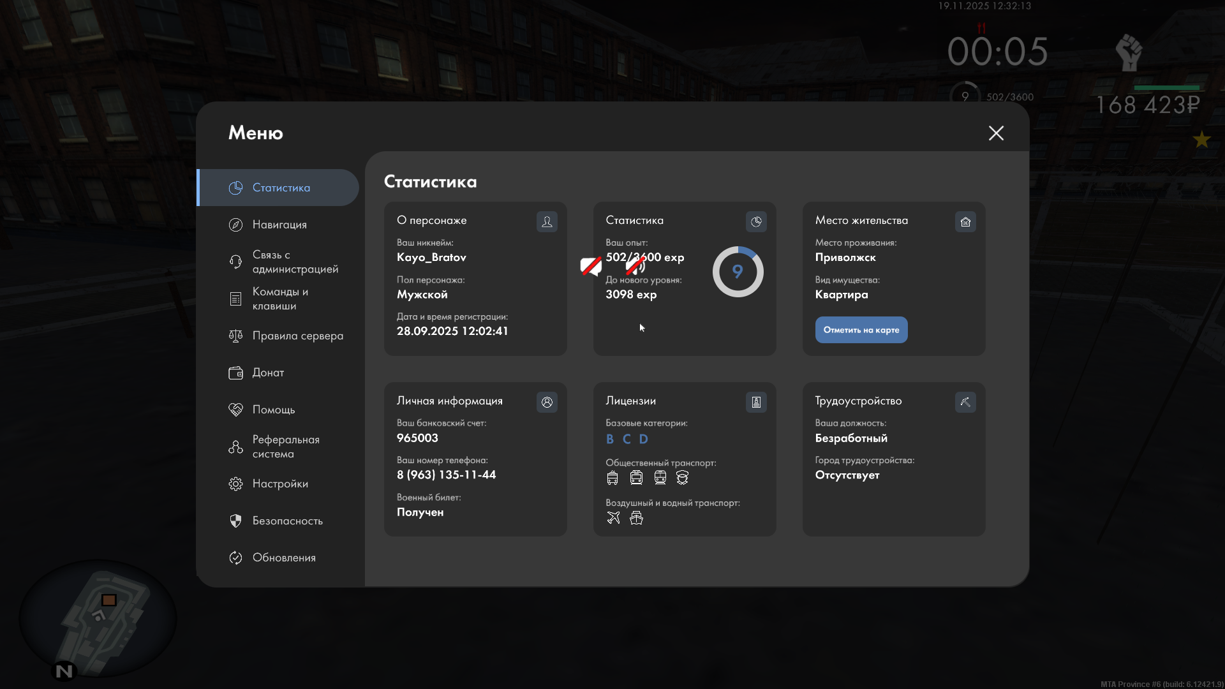
Task: Click the pie chart icon in Статистика card
Action: [x=756, y=221]
